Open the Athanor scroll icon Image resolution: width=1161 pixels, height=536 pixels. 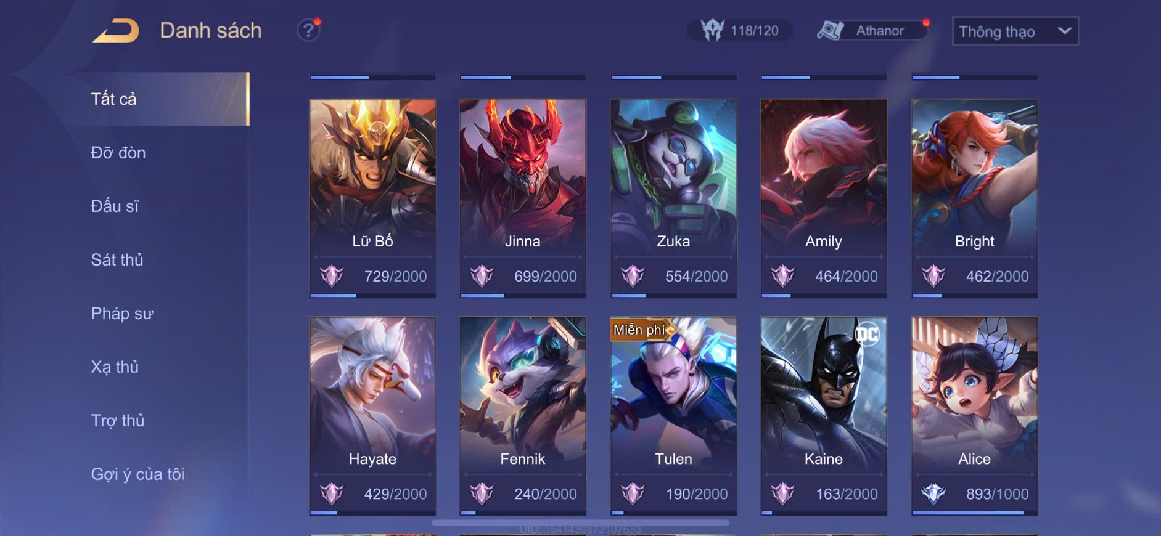coord(830,30)
